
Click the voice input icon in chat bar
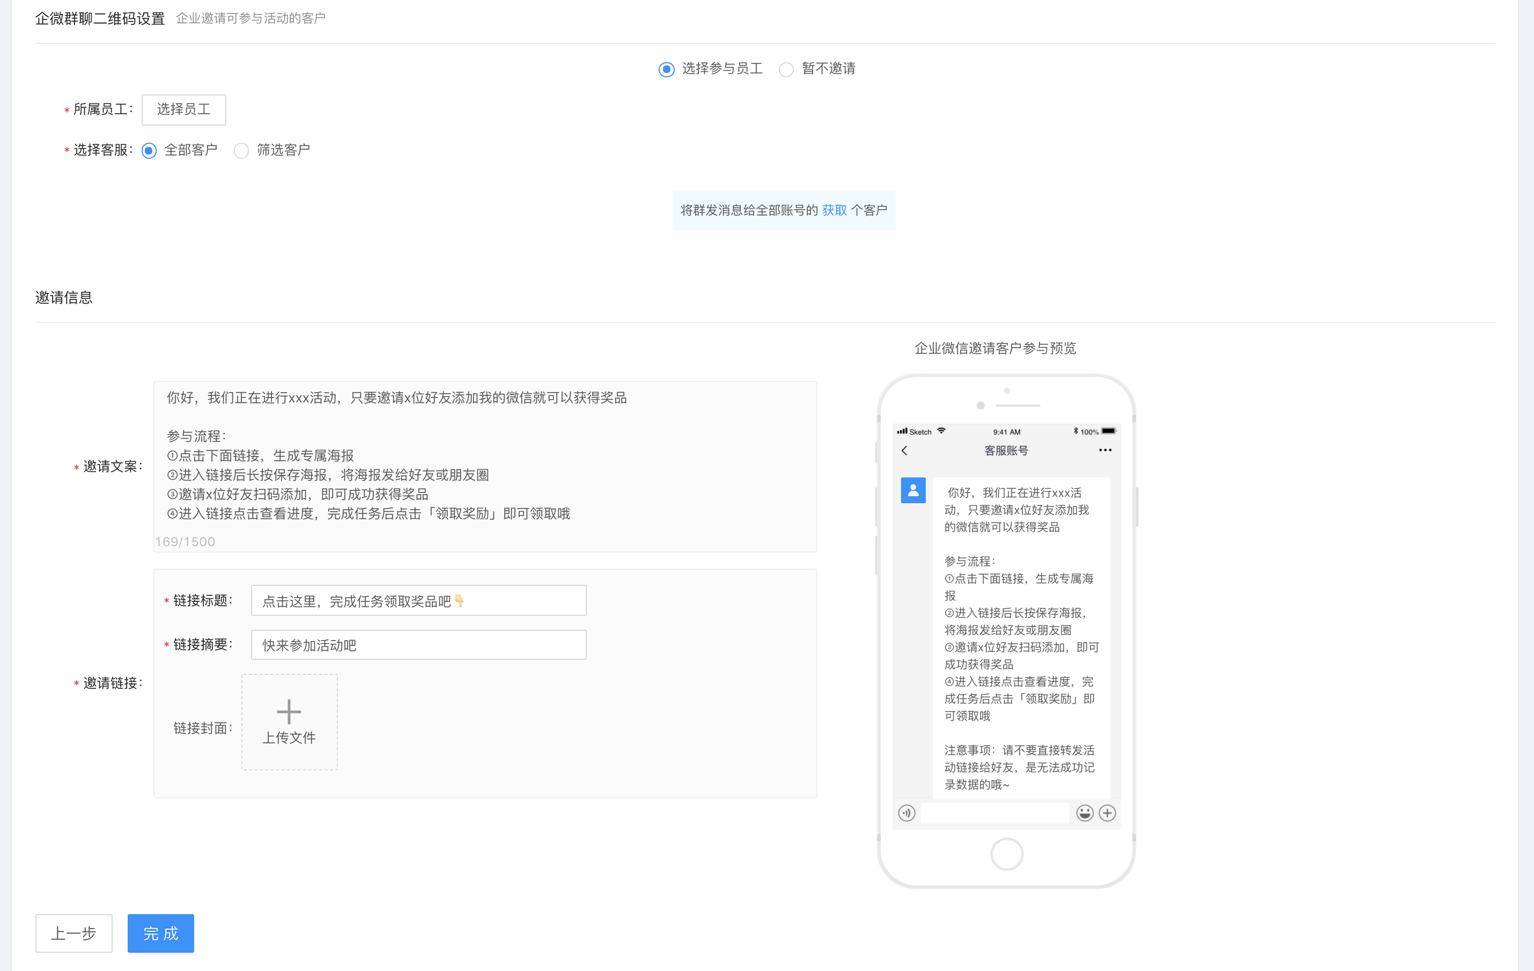click(906, 813)
